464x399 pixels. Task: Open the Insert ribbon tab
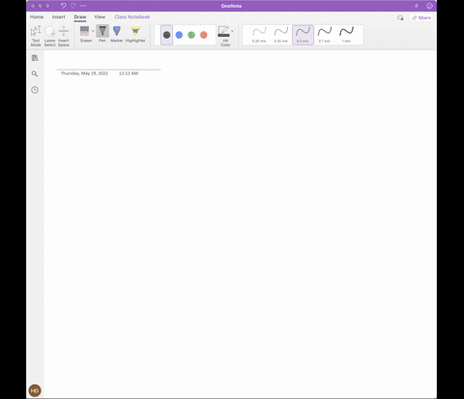[x=59, y=16]
